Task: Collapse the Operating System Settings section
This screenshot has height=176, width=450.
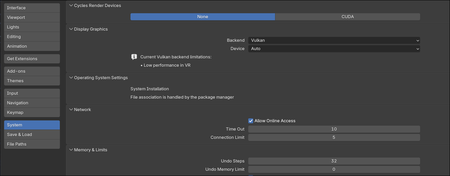Action: pyautogui.click(x=71, y=78)
